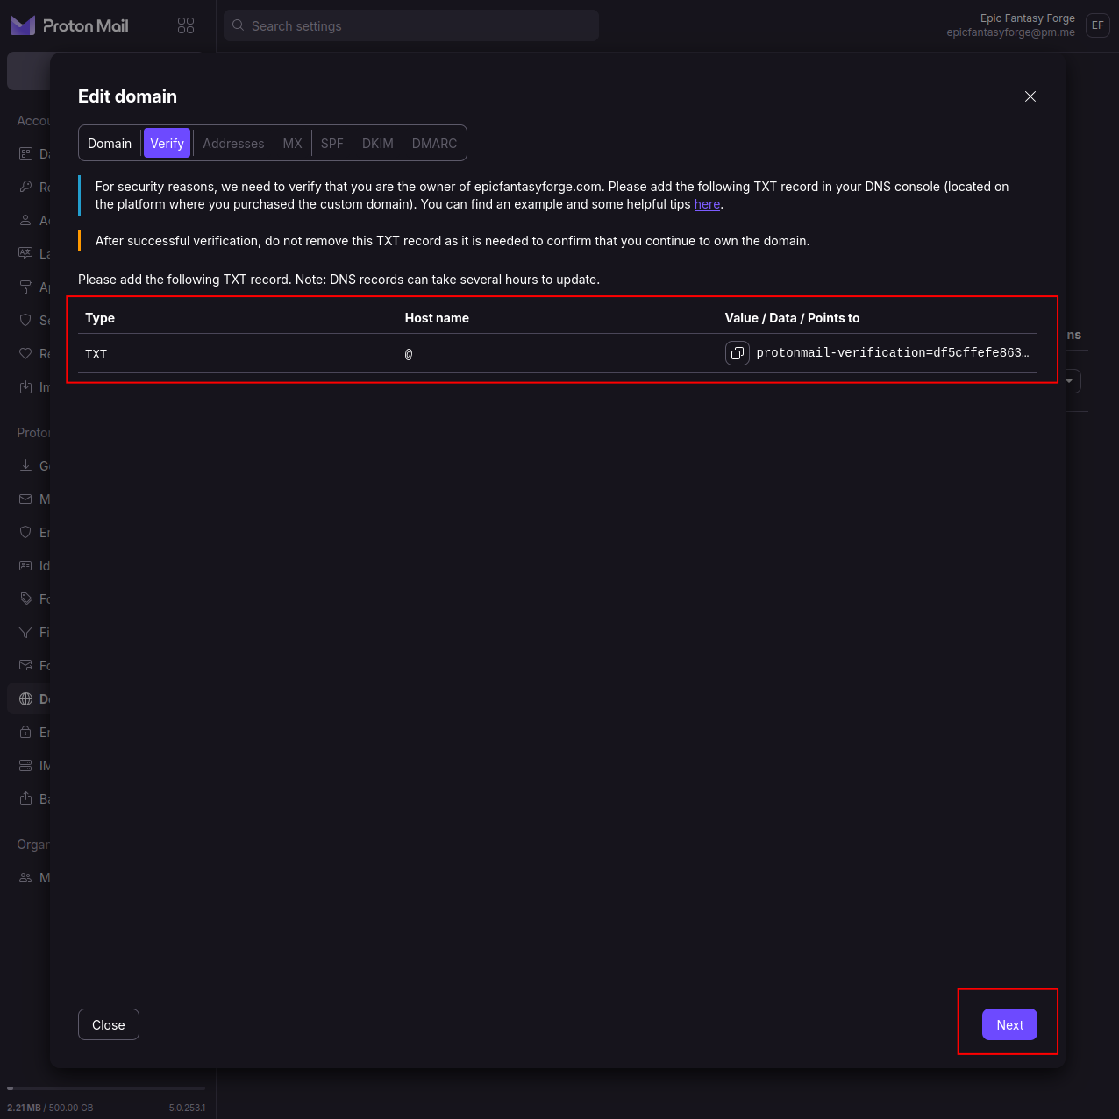Click the Close button
The image size is (1119, 1119).
109,1024
